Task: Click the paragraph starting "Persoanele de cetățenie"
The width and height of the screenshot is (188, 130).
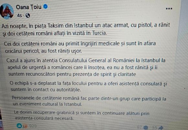Action: [89, 101]
